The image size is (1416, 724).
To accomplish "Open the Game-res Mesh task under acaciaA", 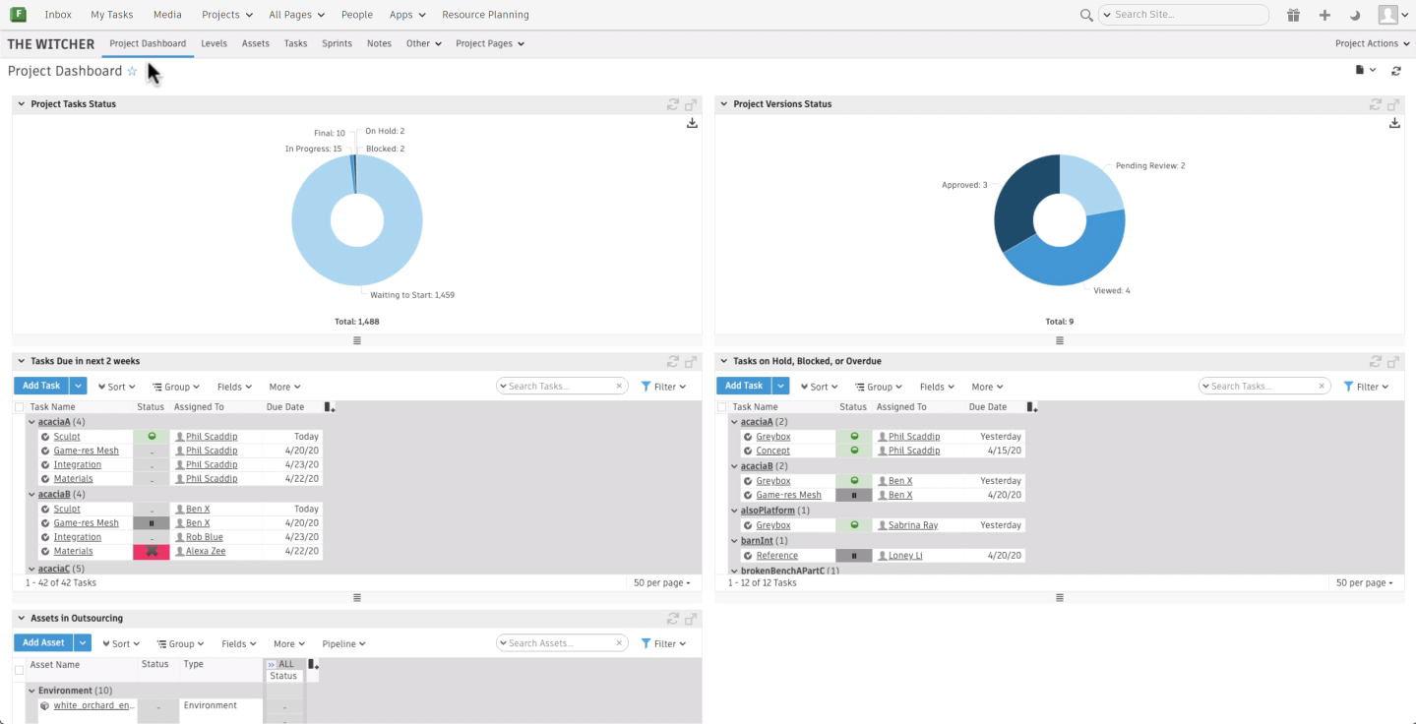I will coord(86,451).
